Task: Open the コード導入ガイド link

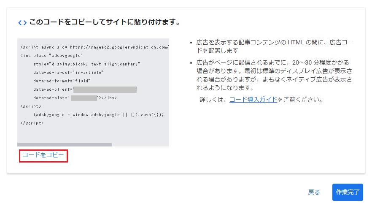Action: pyautogui.click(x=253, y=100)
